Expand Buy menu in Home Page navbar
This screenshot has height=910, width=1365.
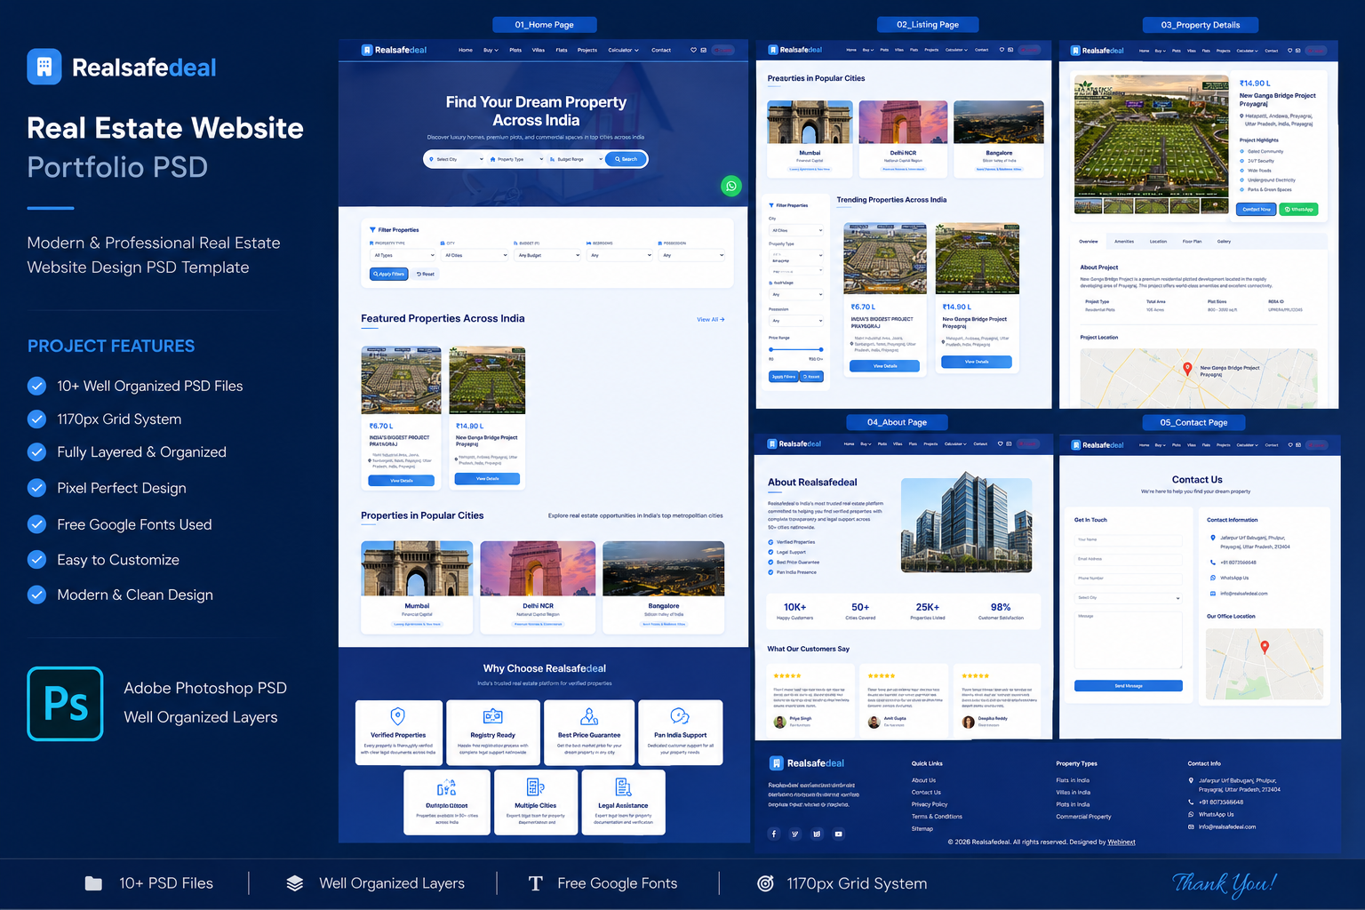pyautogui.click(x=491, y=50)
